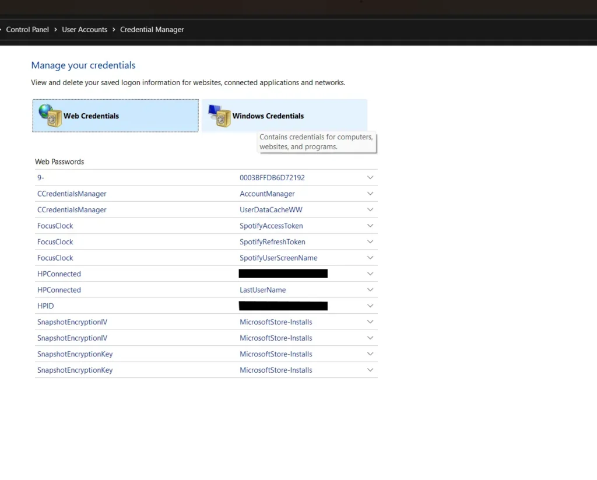Click the CCredentialsManager AccountManager row name
The image size is (597, 480).
(72, 194)
